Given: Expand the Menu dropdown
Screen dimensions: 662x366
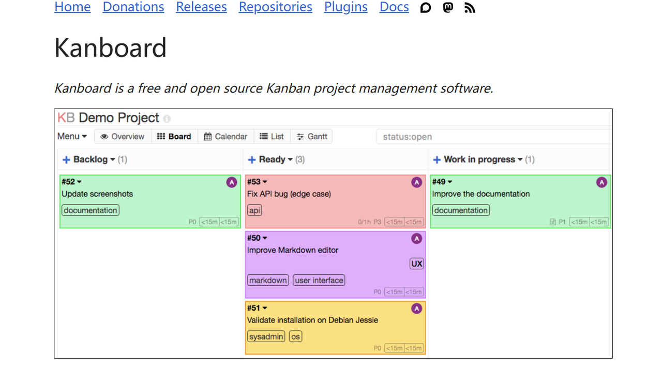Looking at the screenshot, I should [72, 136].
